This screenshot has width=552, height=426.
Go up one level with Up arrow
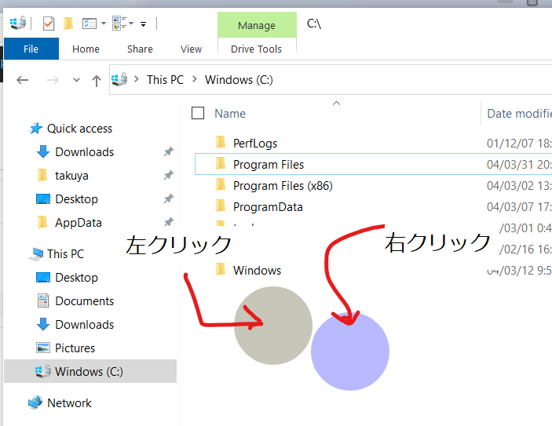pos(96,81)
